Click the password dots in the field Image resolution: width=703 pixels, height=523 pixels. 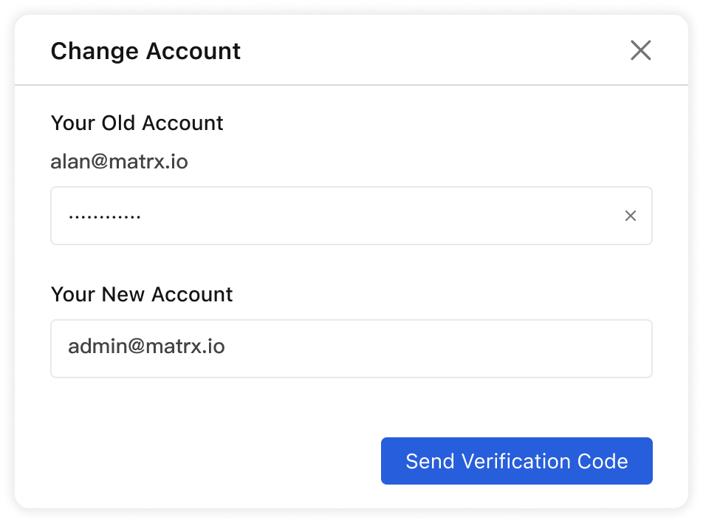(104, 216)
